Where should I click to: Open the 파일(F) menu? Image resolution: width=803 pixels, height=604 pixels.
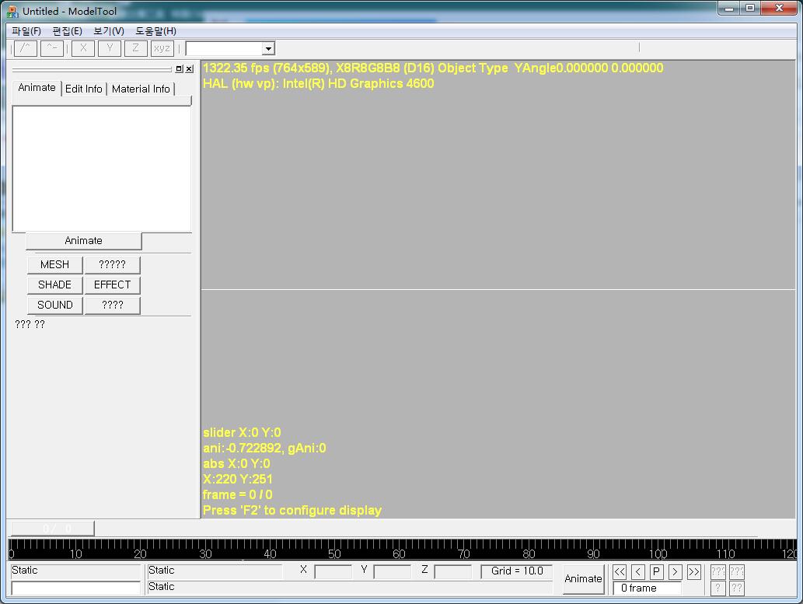click(x=26, y=31)
